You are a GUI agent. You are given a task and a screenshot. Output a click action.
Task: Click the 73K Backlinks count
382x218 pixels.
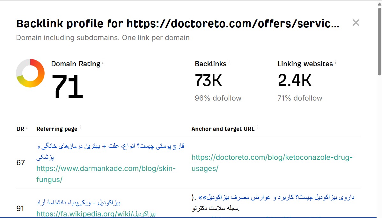[209, 80]
